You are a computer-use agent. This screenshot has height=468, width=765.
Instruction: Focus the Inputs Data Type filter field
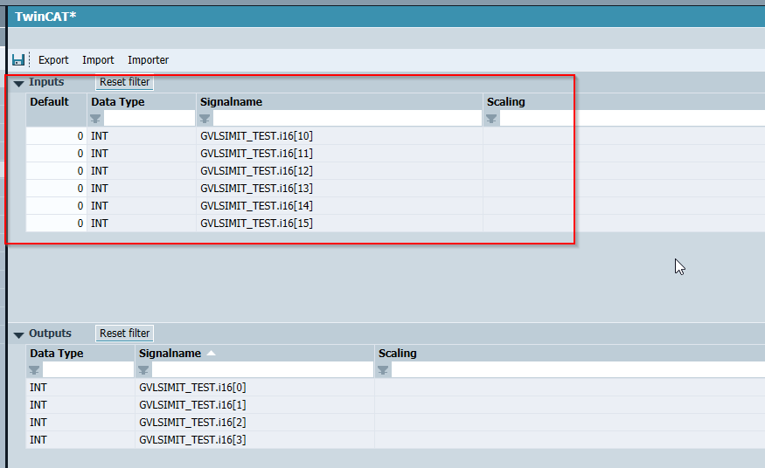click(x=149, y=119)
